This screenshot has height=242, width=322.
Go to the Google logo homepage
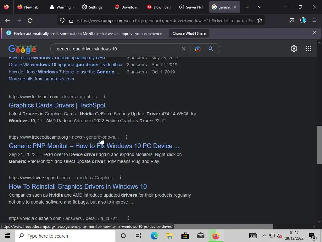[23, 49]
